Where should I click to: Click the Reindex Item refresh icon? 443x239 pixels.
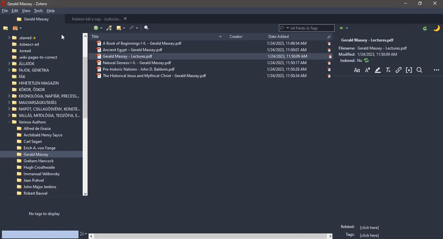click(x=367, y=60)
